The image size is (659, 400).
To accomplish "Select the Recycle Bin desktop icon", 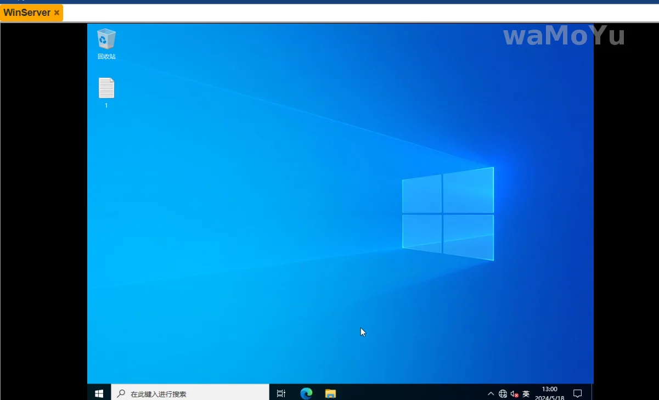I will [x=106, y=40].
